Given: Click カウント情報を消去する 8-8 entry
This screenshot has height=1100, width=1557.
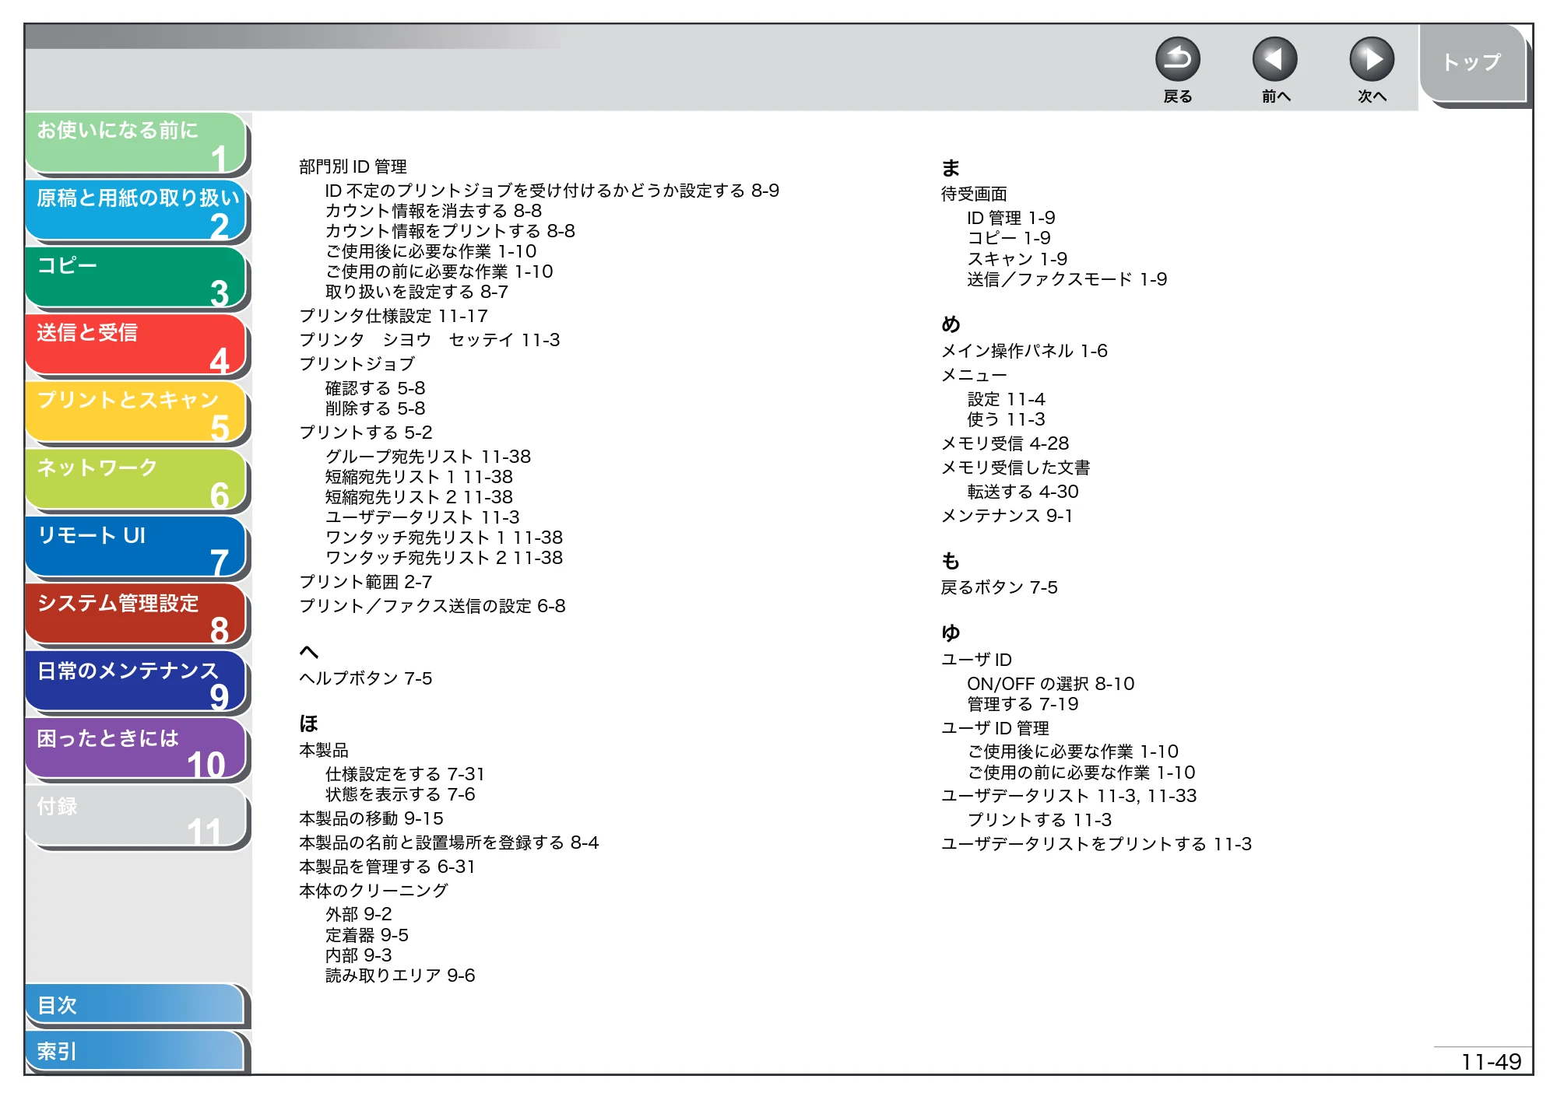Looking at the screenshot, I should pyautogui.click(x=434, y=211).
